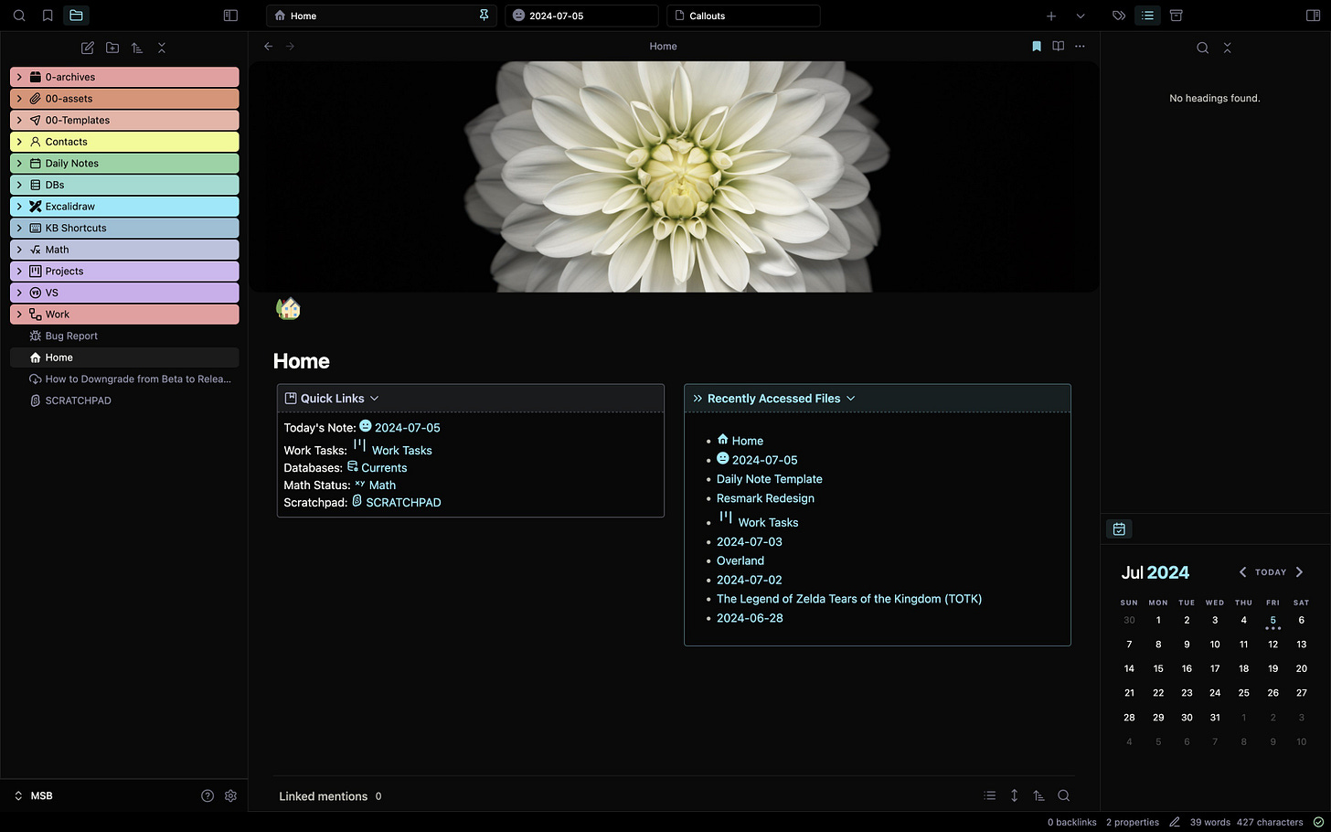The height and width of the screenshot is (832, 1331).
Task: Navigate forward with the right arrow
Action: pyautogui.click(x=291, y=46)
